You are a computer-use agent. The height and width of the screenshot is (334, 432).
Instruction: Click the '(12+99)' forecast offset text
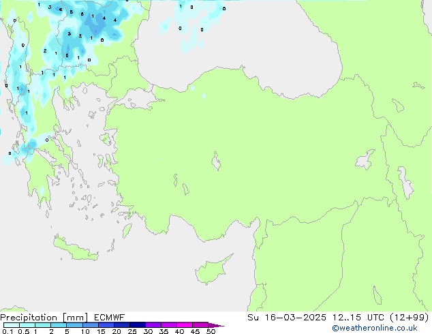pyautogui.click(x=410, y=318)
